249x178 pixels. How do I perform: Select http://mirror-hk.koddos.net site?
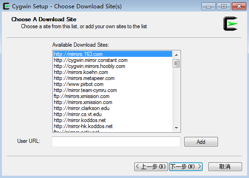(x=113, y=126)
